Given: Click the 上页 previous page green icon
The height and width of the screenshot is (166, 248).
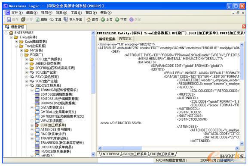Looking at the screenshot, I should 103,20.
